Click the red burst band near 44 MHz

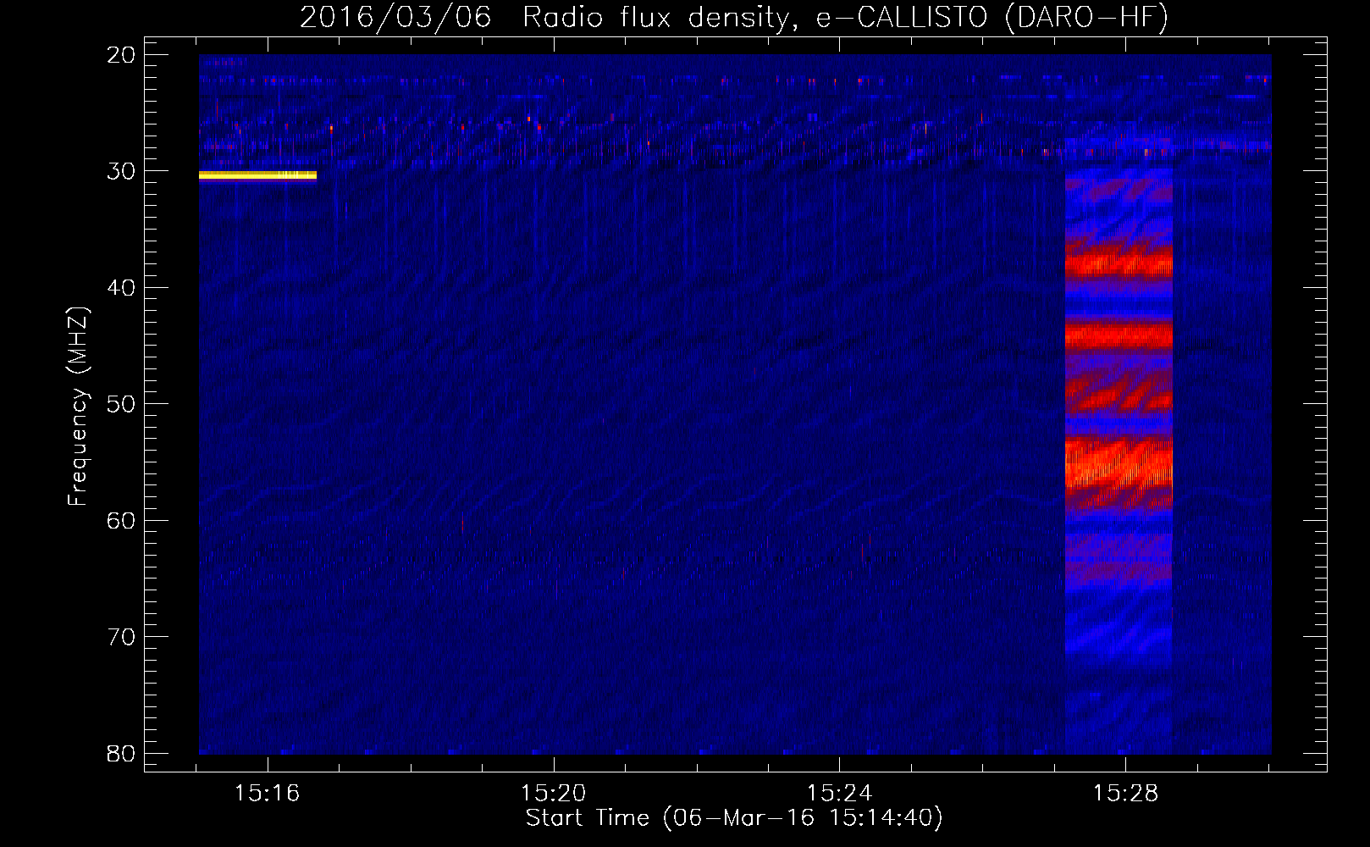pos(1119,335)
